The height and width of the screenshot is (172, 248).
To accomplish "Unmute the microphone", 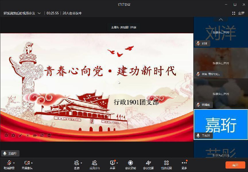I will 9,163.
